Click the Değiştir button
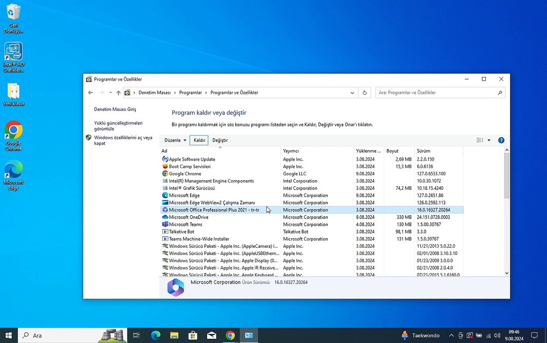 [x=220, y=141]
